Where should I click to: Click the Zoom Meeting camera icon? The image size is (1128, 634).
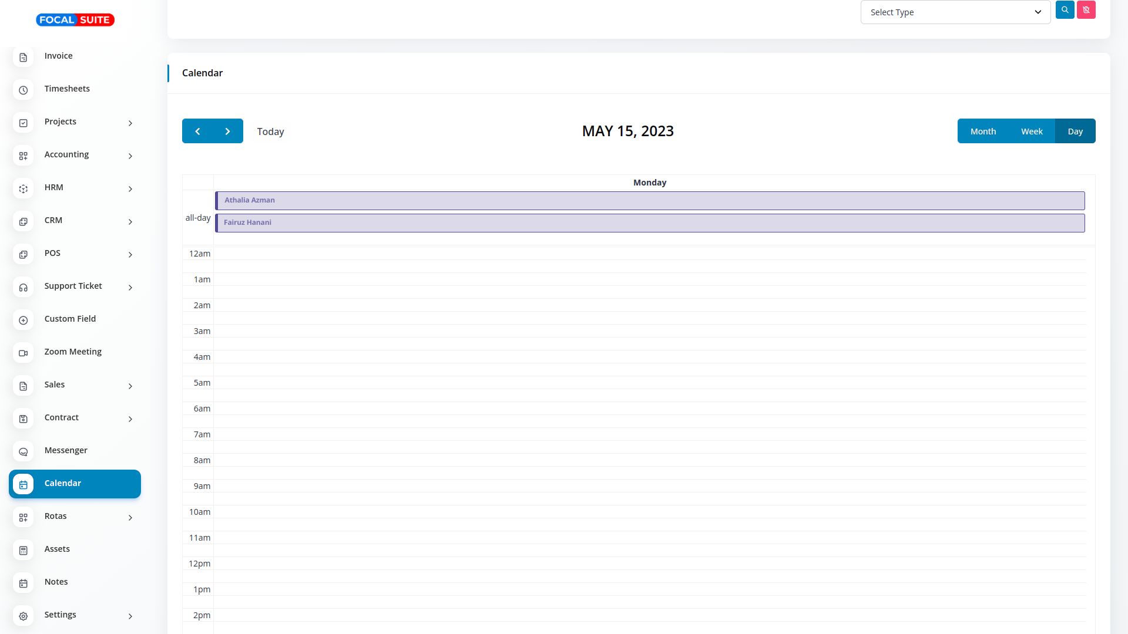coord(23,353)
